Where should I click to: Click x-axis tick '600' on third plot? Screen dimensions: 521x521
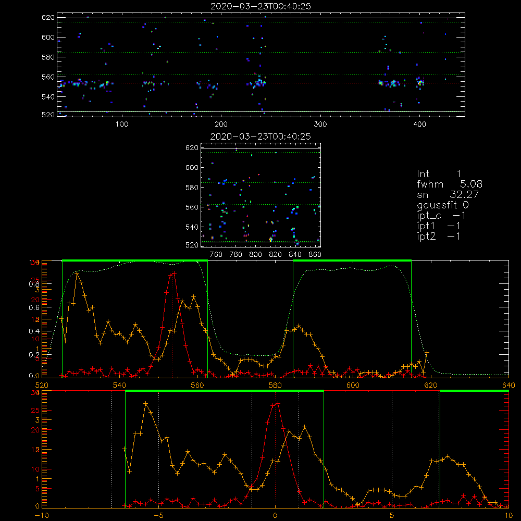(x=353, y=385)
